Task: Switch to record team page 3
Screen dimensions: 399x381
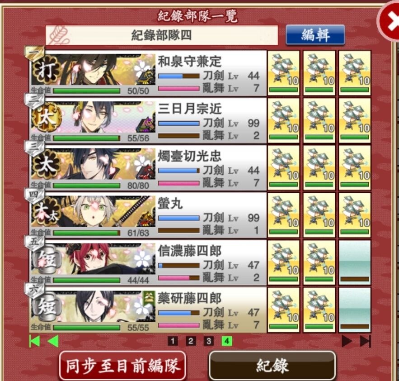Action: click(209, 341)
